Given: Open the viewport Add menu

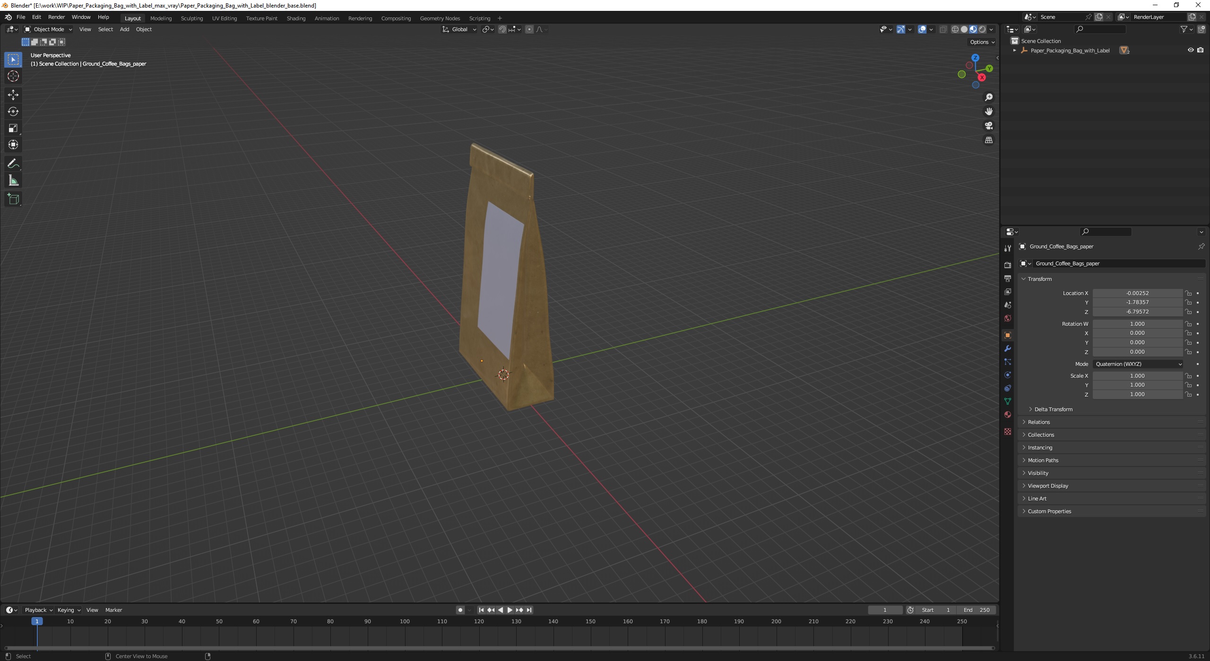Looking at the screenshot, I should tap(124, 29).
